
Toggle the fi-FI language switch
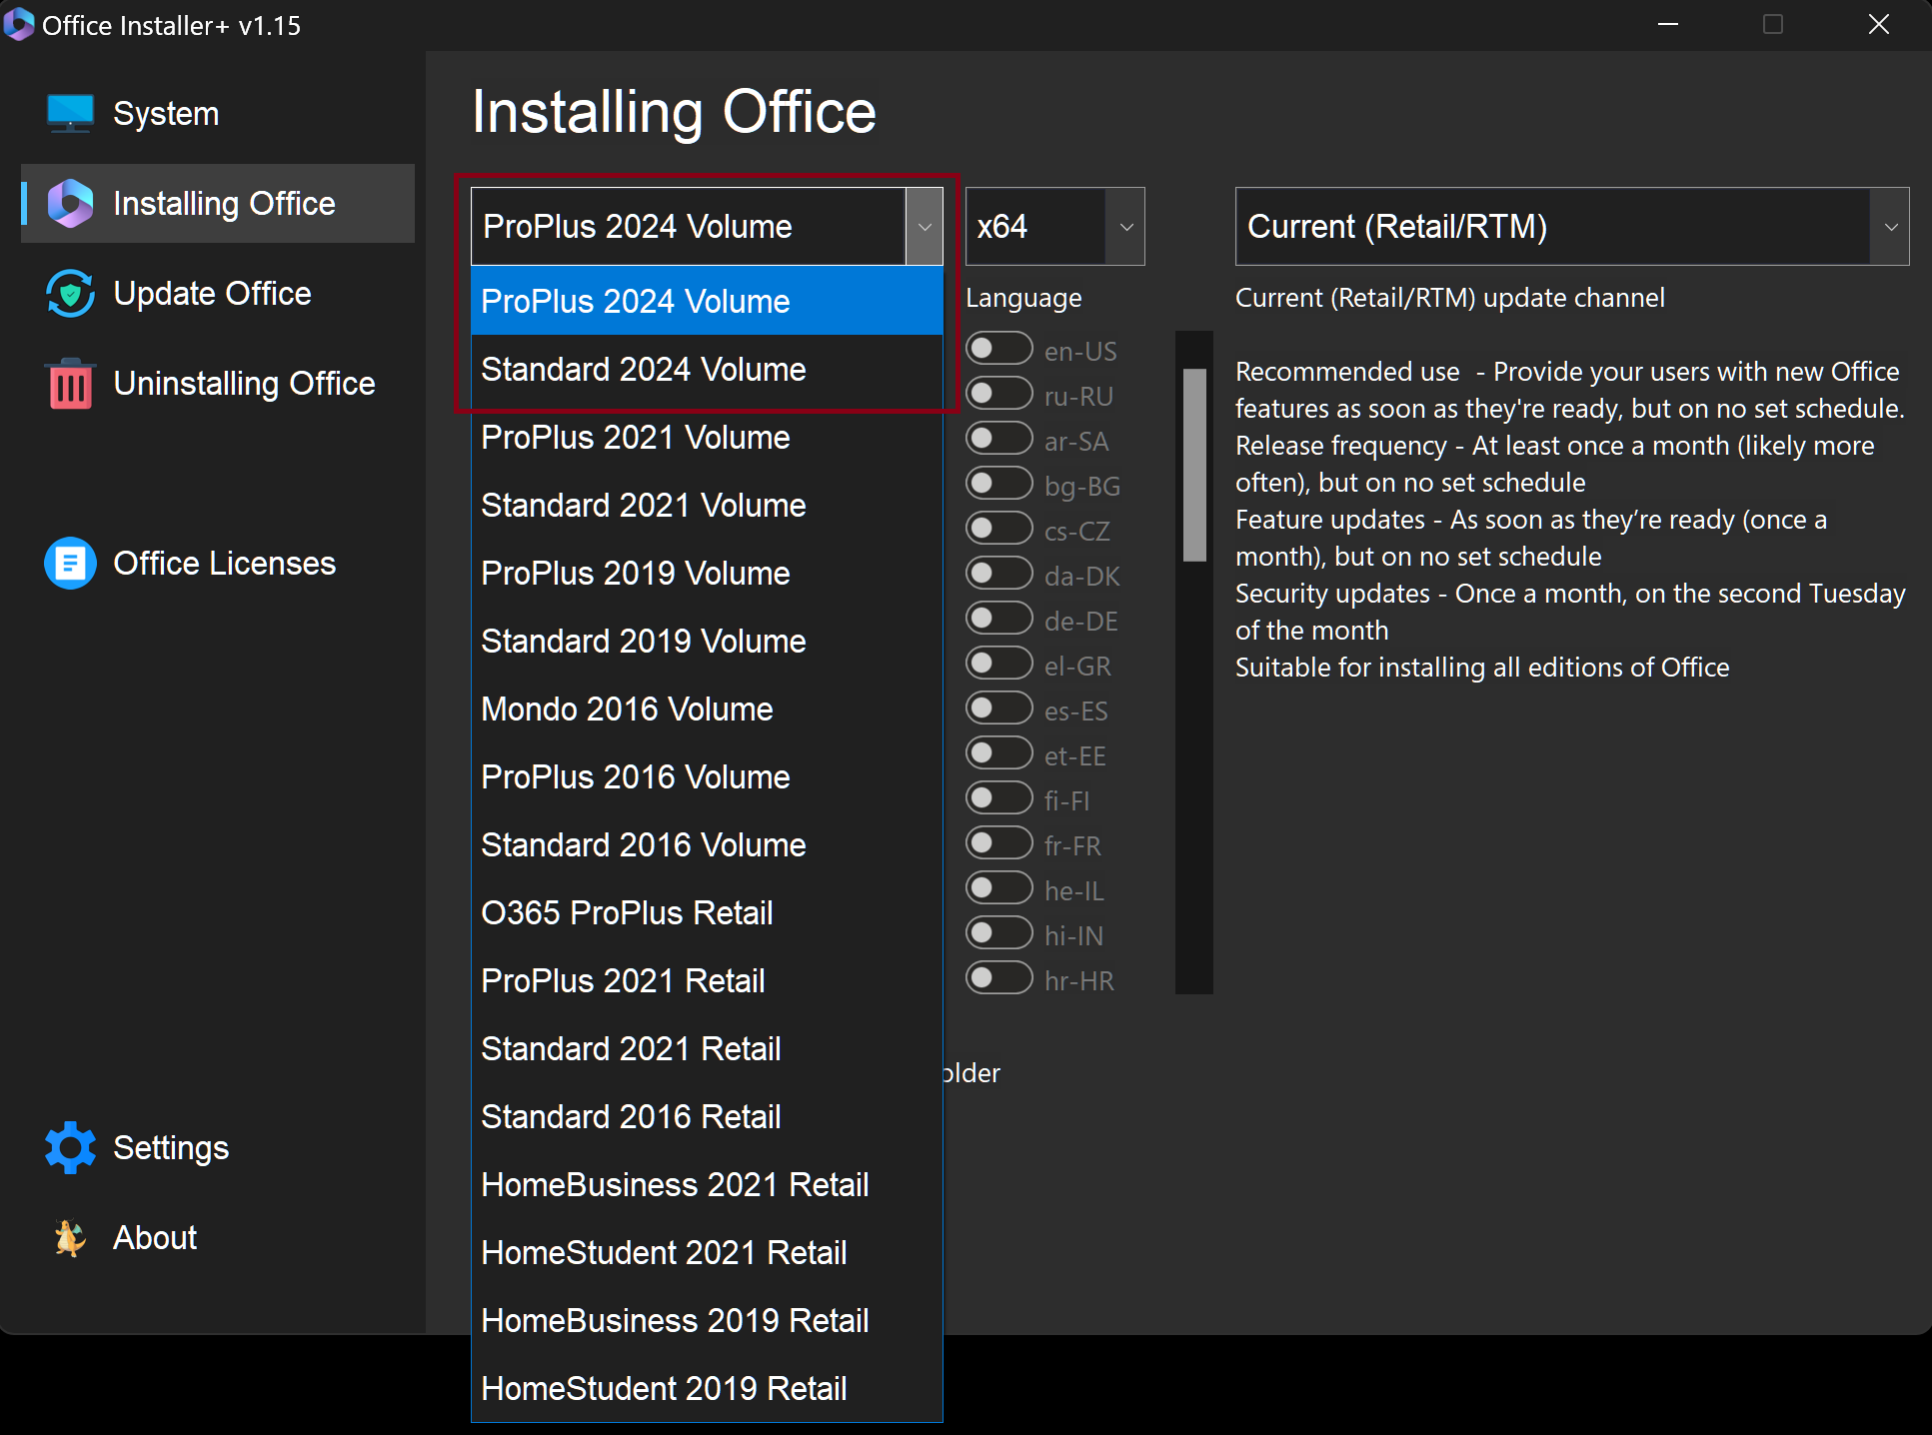[998, 798]
